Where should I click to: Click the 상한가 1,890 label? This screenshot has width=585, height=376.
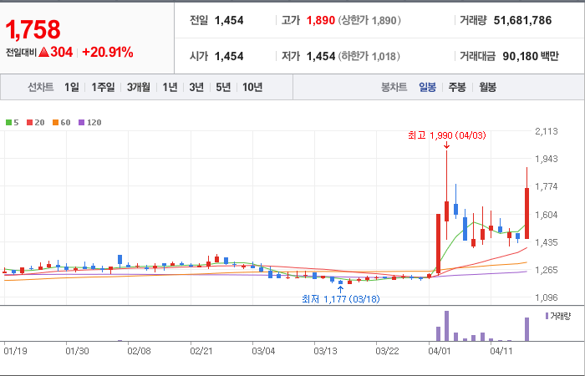click(x=369, y=21)
